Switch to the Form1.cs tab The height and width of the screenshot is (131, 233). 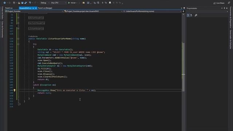9,8
